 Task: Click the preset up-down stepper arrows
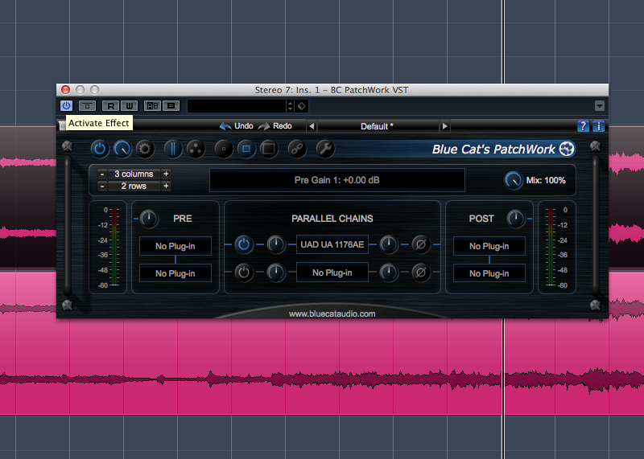(x=291, y=106)
